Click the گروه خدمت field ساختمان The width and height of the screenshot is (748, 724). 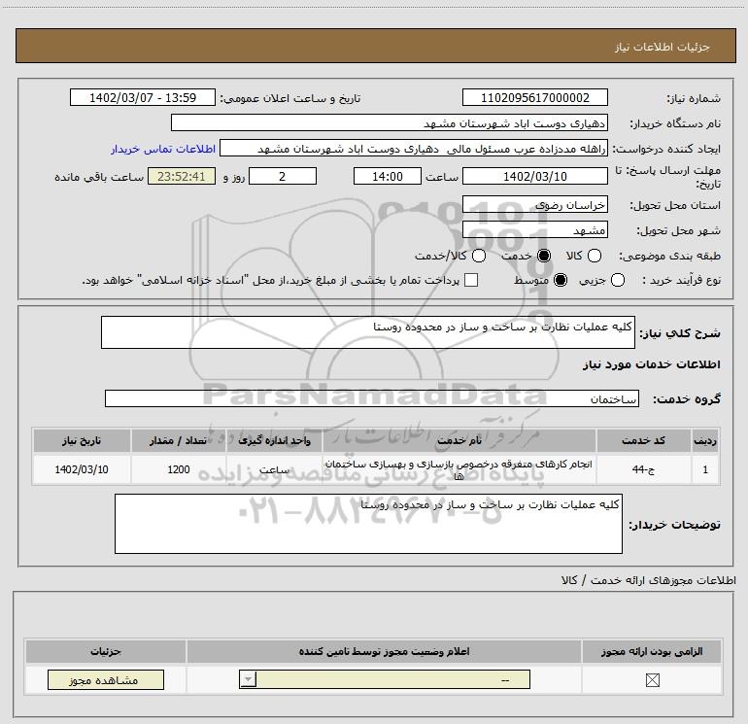click(372, 398)
